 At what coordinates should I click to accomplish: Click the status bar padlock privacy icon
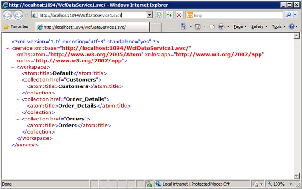click(x=256, y=184)
